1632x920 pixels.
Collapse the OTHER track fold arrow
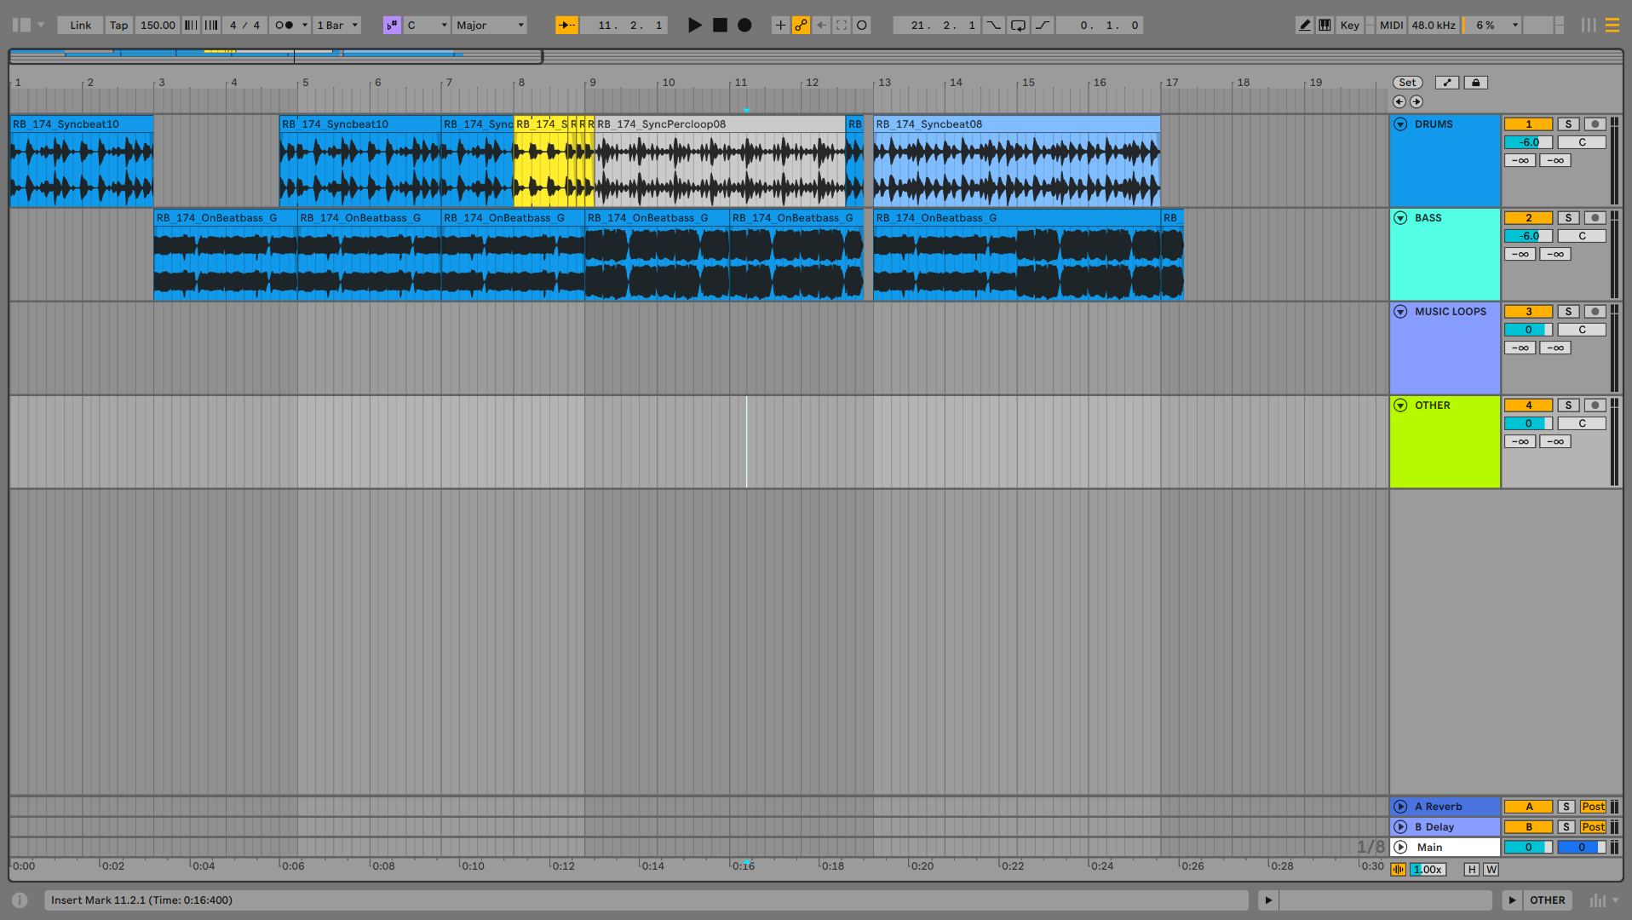point(1400,405)
